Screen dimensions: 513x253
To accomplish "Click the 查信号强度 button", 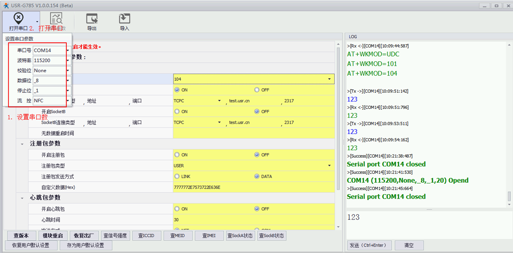I will tap(115, 236).
